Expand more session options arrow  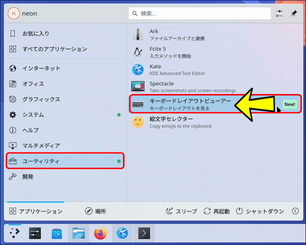[295, 211]
